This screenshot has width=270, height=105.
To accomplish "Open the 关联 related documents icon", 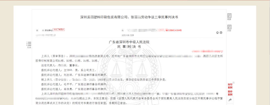I will point(229,28).
